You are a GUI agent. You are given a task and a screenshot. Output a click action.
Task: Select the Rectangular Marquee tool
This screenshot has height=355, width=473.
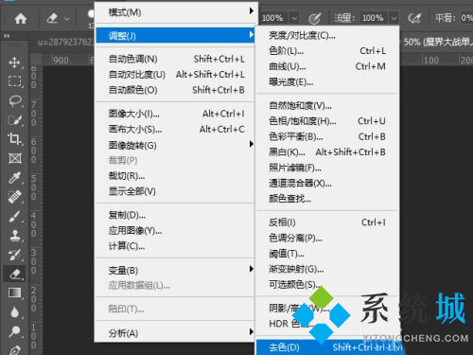click(15, 81)
